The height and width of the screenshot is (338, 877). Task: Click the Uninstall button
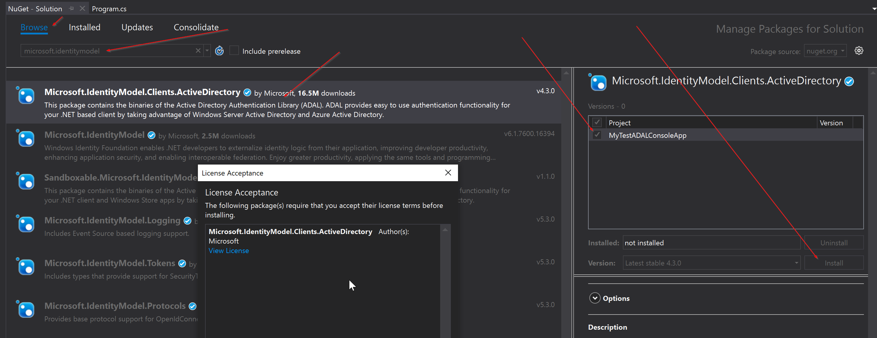(834, 243)
